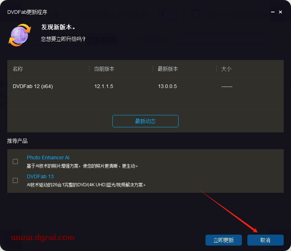Open the Photo Enhancer AI link
The width and height of the screenshot is (291, 251).
pyautogui.click(x=48, y=158)
